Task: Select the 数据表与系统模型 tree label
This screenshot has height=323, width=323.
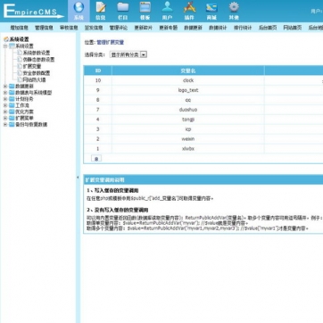Action: tap(33, 93)
